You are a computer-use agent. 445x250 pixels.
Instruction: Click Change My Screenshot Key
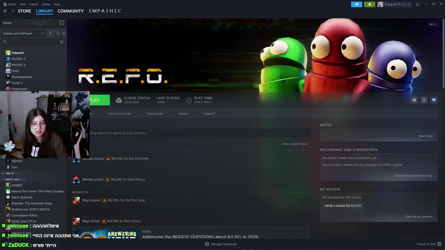pyautogui.click(x=413, y=176)
